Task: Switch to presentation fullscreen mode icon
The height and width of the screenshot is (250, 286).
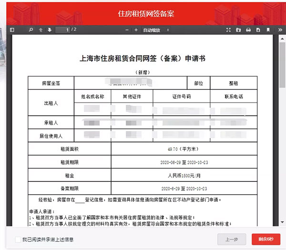Action: click(228, 30)
